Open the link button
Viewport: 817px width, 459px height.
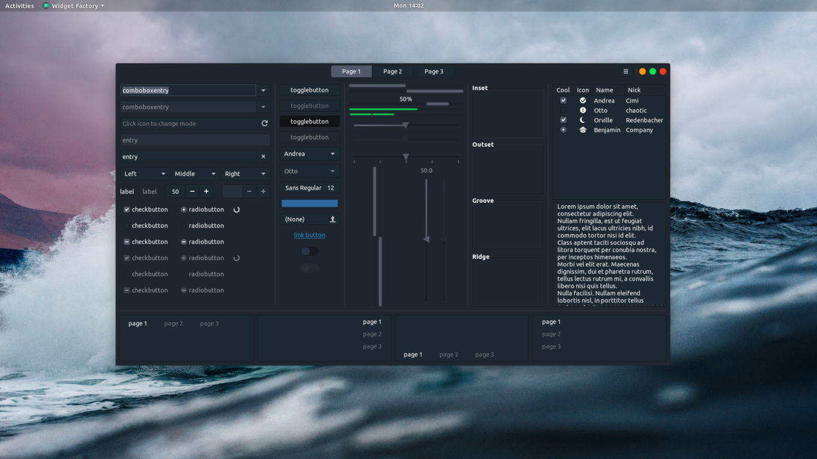coord(309,235)
